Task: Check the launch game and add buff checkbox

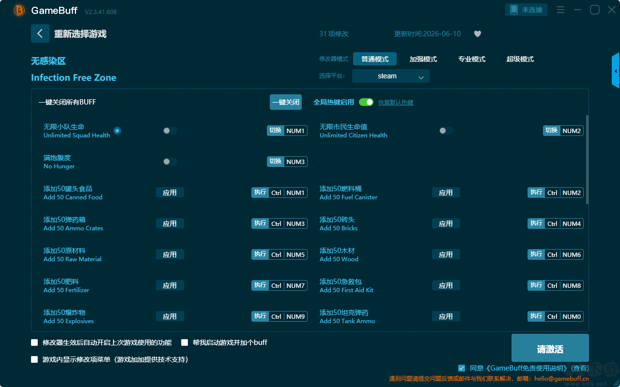Action: [185, 342]
